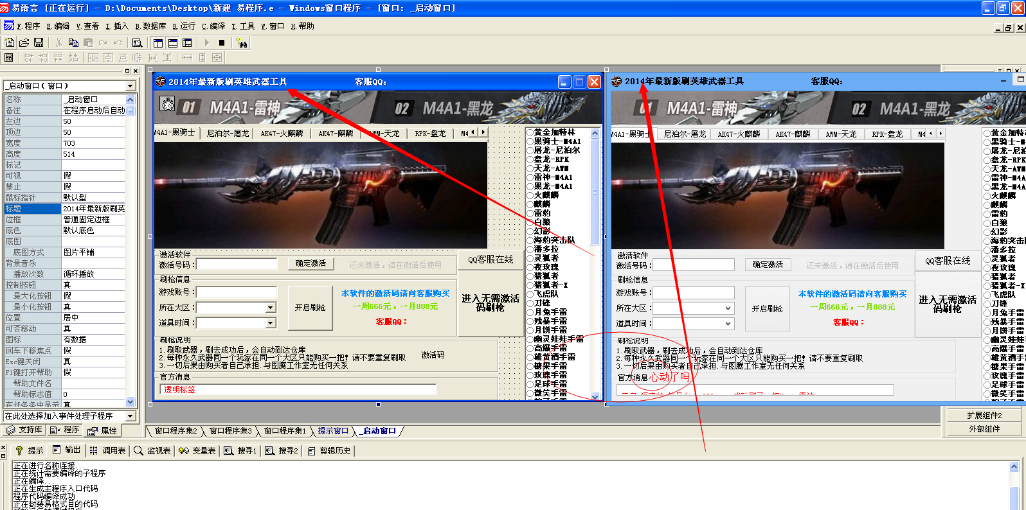This screenshot has height=510, width=1026.
Task: Click the Undo arrow icon
Action: (118, 42)
